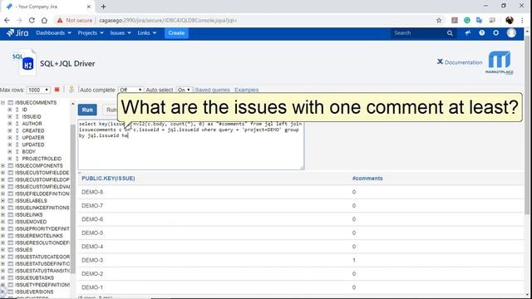
Task: Open the Projects menu
Action: click(x=91, y=33)
